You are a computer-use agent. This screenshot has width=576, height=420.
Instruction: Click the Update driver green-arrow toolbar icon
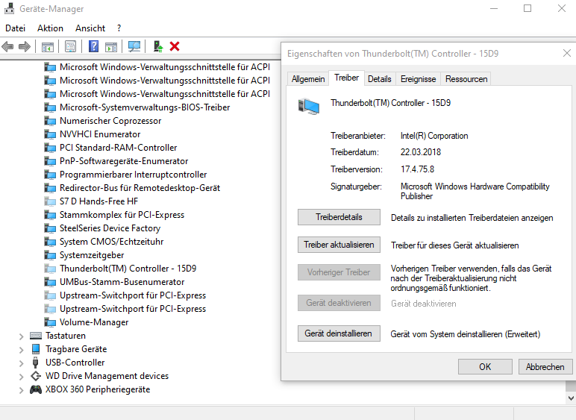point(158,47)
